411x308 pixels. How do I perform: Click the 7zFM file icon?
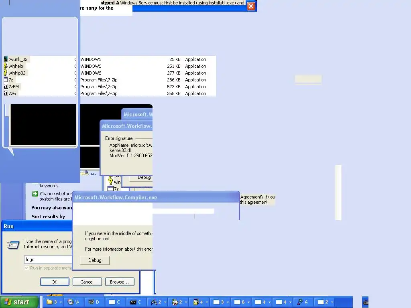[x=6, y=87]
